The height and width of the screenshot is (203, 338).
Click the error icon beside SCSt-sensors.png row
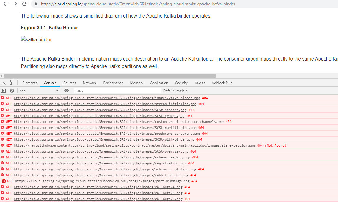2,110
